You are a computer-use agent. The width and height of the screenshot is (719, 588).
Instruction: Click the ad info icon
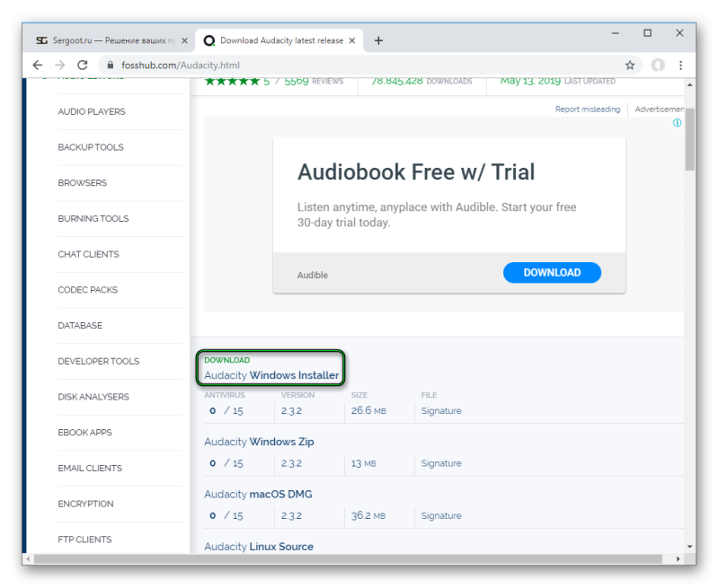pyautogui.click(x=677, y=123)
